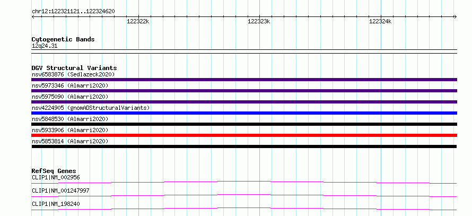Click the 122324k ruler tick label
The width and height of the screenshot is (472, 216).
[x=380, y=21]
